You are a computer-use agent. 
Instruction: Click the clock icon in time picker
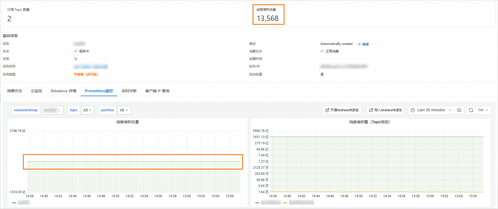click(x=413, y=110)
